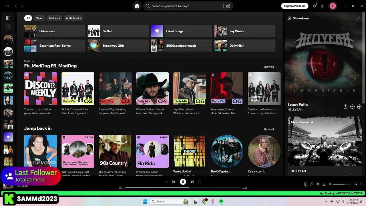Screen dimensions: 366x206
Task: Open the Browse icon in search bar
Action: click(x=228, y=6)
